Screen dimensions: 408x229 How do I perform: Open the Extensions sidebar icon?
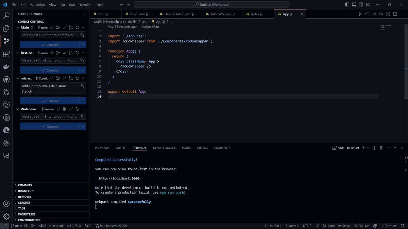pyautogui.click(x=6, y=54)
